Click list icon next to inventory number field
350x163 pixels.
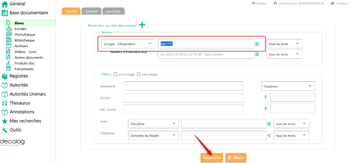pos(257,54)
